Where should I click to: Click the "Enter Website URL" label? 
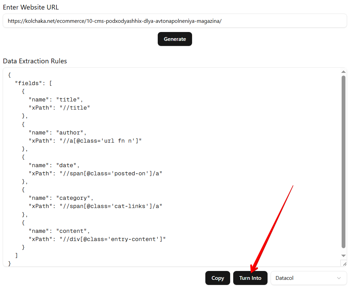[31, 7]
